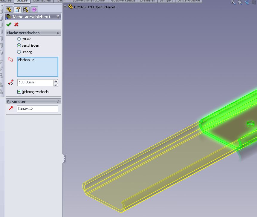Select the Offset radio button
257x217 pixels.
pos(19,39)
